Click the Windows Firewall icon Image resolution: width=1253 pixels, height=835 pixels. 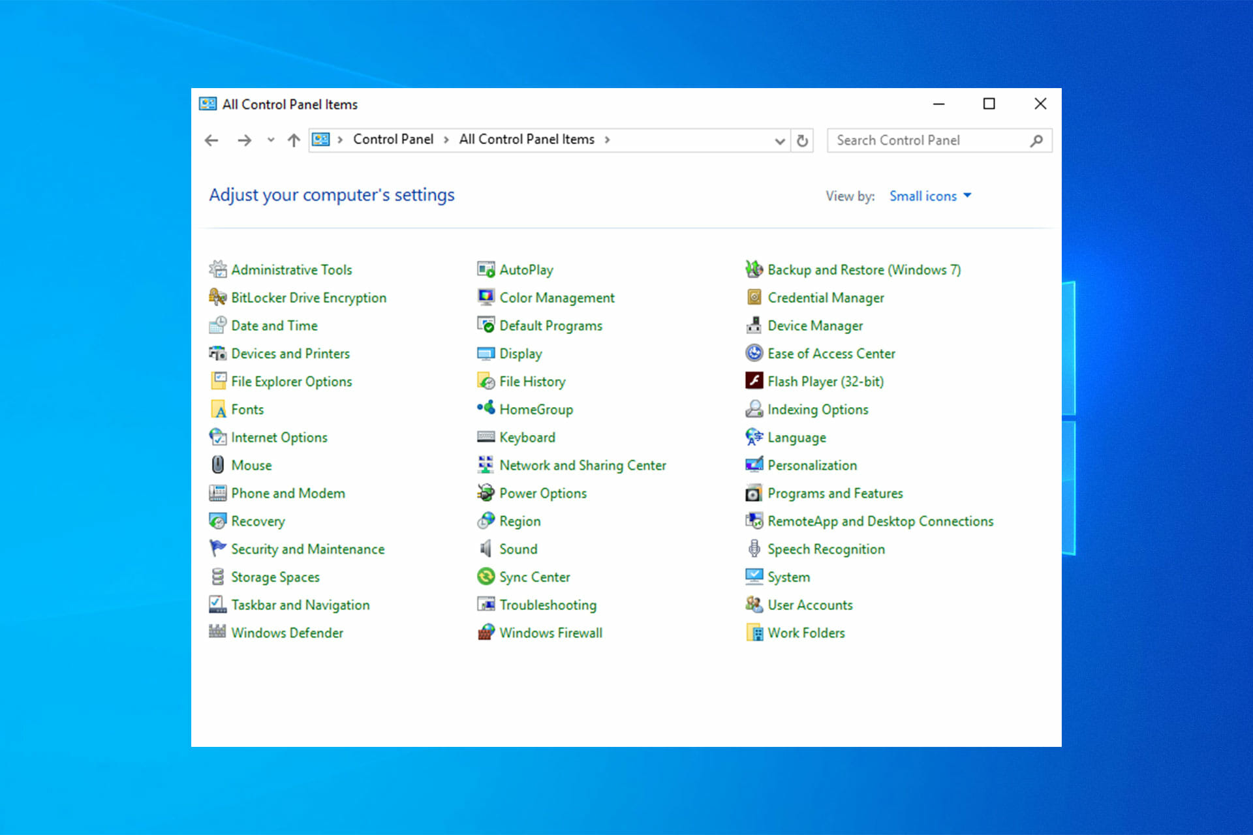(x=486, y=633)
